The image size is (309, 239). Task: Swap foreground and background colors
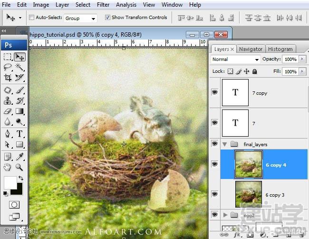point(21,178)
